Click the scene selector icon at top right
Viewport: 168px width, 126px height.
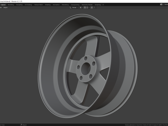(162, 5)
